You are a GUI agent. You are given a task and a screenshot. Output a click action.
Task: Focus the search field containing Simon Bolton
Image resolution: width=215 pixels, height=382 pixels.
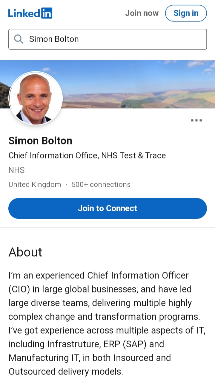coord(113,39)
